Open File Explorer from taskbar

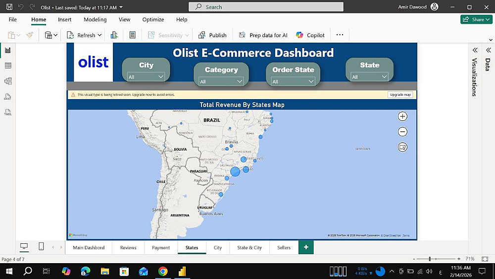[x=105, y=271]
